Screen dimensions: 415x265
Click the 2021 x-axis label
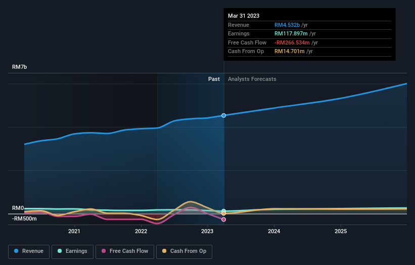pos(74,232)
